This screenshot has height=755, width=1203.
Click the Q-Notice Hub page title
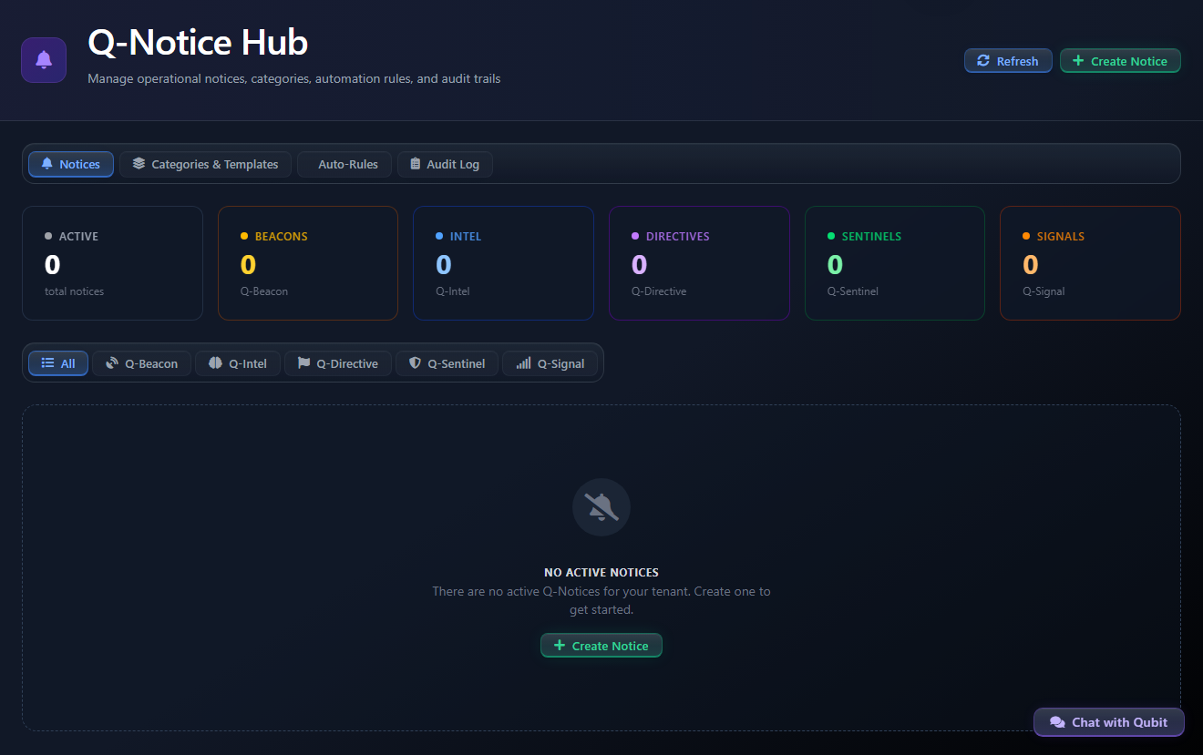(x=198, y=43)
